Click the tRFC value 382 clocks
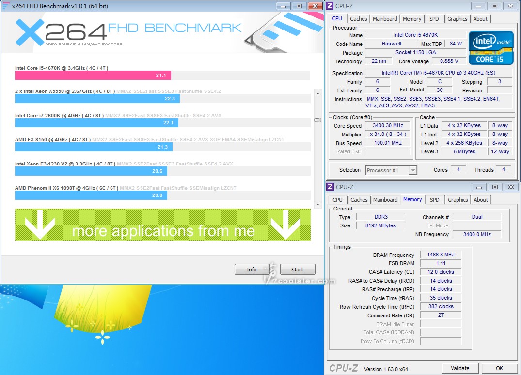The width and height of the screenshot is (521, 375). tap(441, 306)
